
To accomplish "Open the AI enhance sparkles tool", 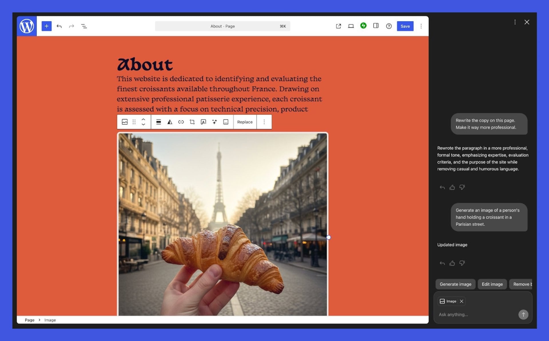I will [x=214, y=122].
